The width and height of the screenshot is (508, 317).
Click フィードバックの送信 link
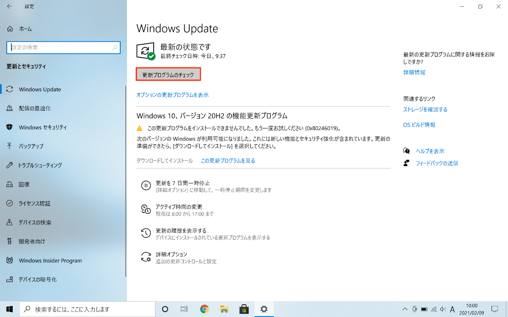click(437, 163)
